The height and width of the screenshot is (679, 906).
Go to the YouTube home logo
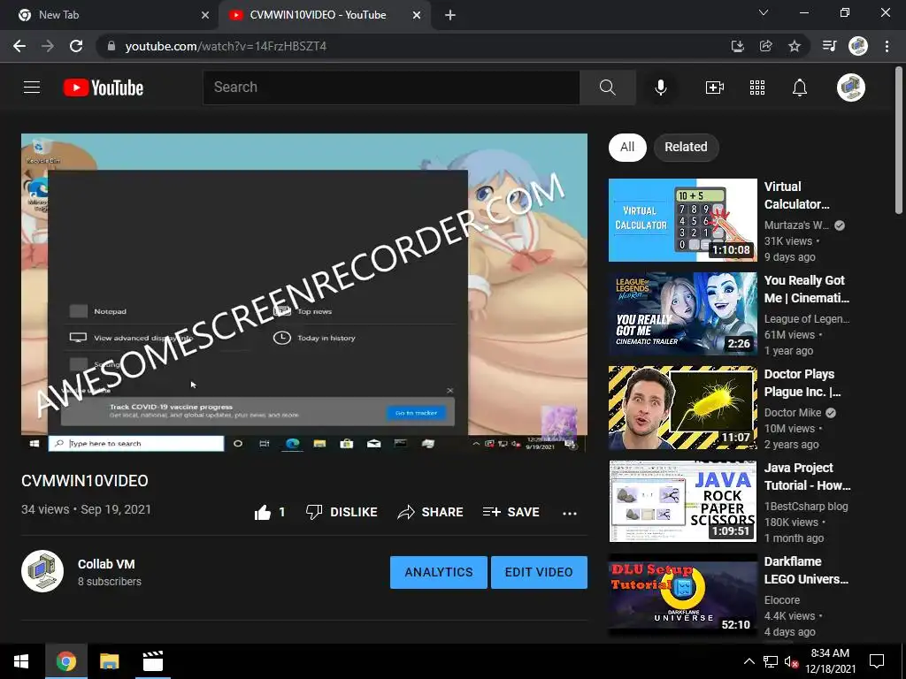pyautogui.click(x=103, y=88)
